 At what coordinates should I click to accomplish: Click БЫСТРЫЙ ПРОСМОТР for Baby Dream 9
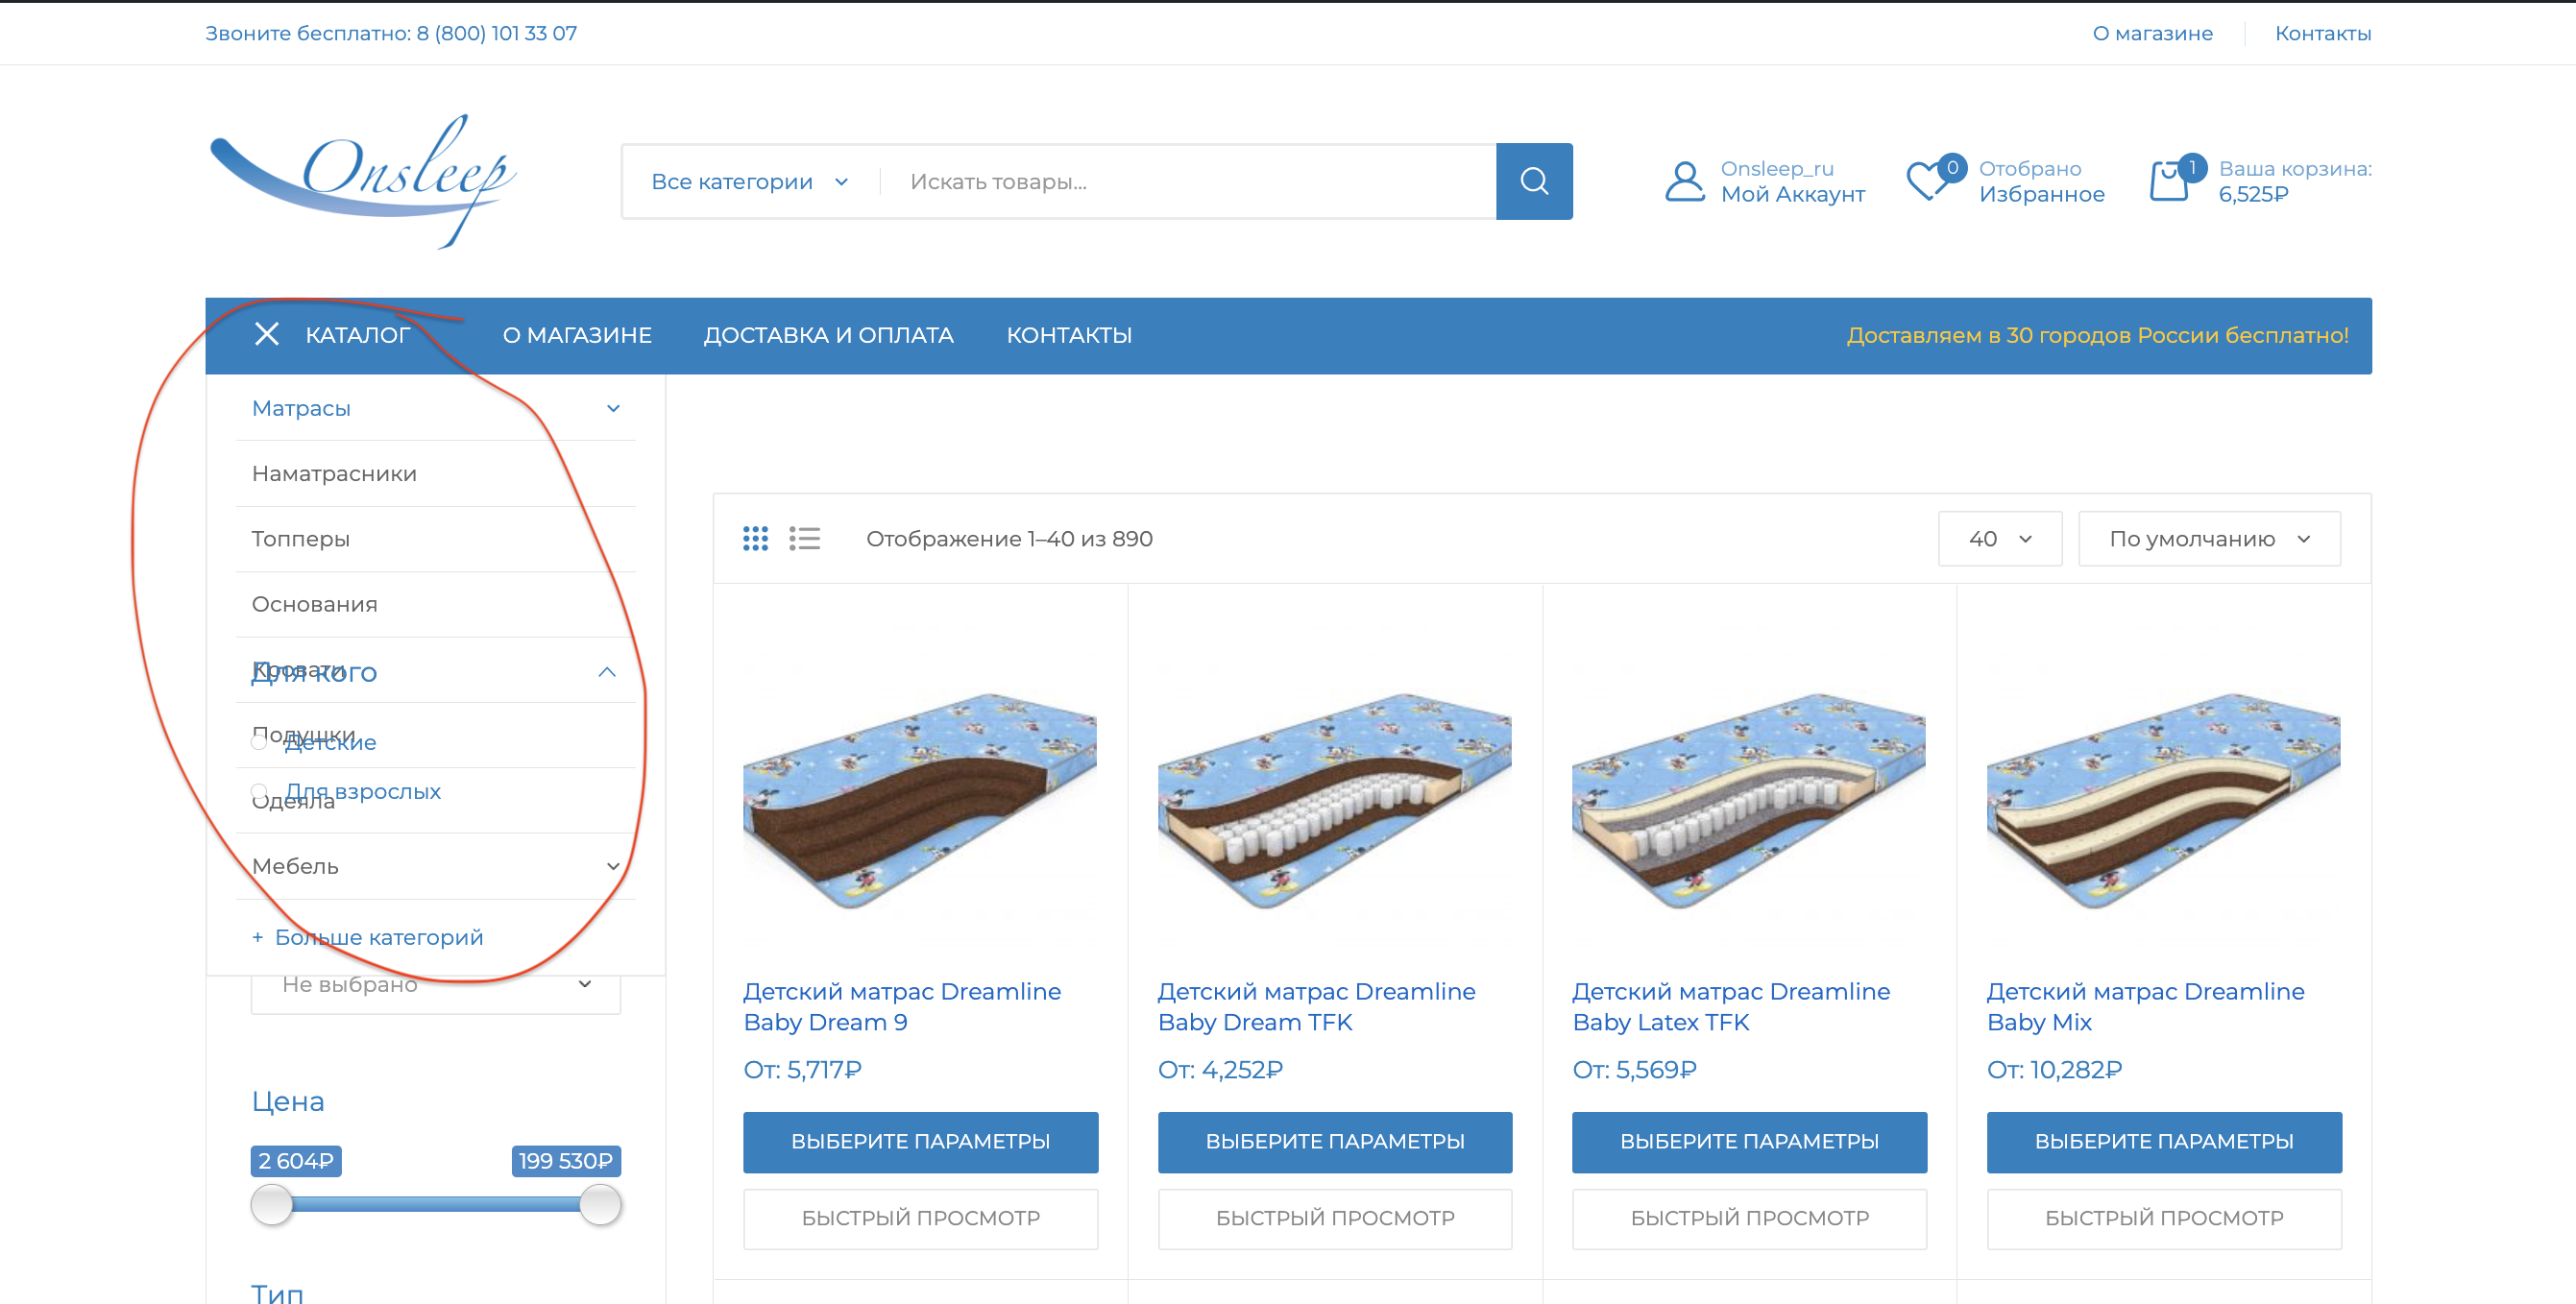tap(920, 1218)
